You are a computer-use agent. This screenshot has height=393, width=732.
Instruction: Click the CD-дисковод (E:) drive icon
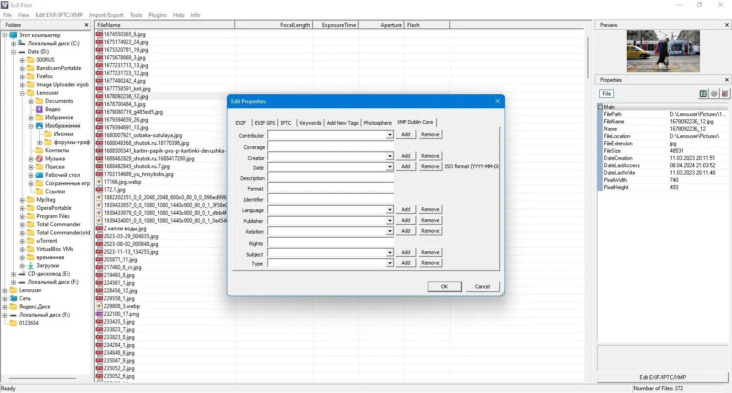pyautogui.click(x=22, y=274)
